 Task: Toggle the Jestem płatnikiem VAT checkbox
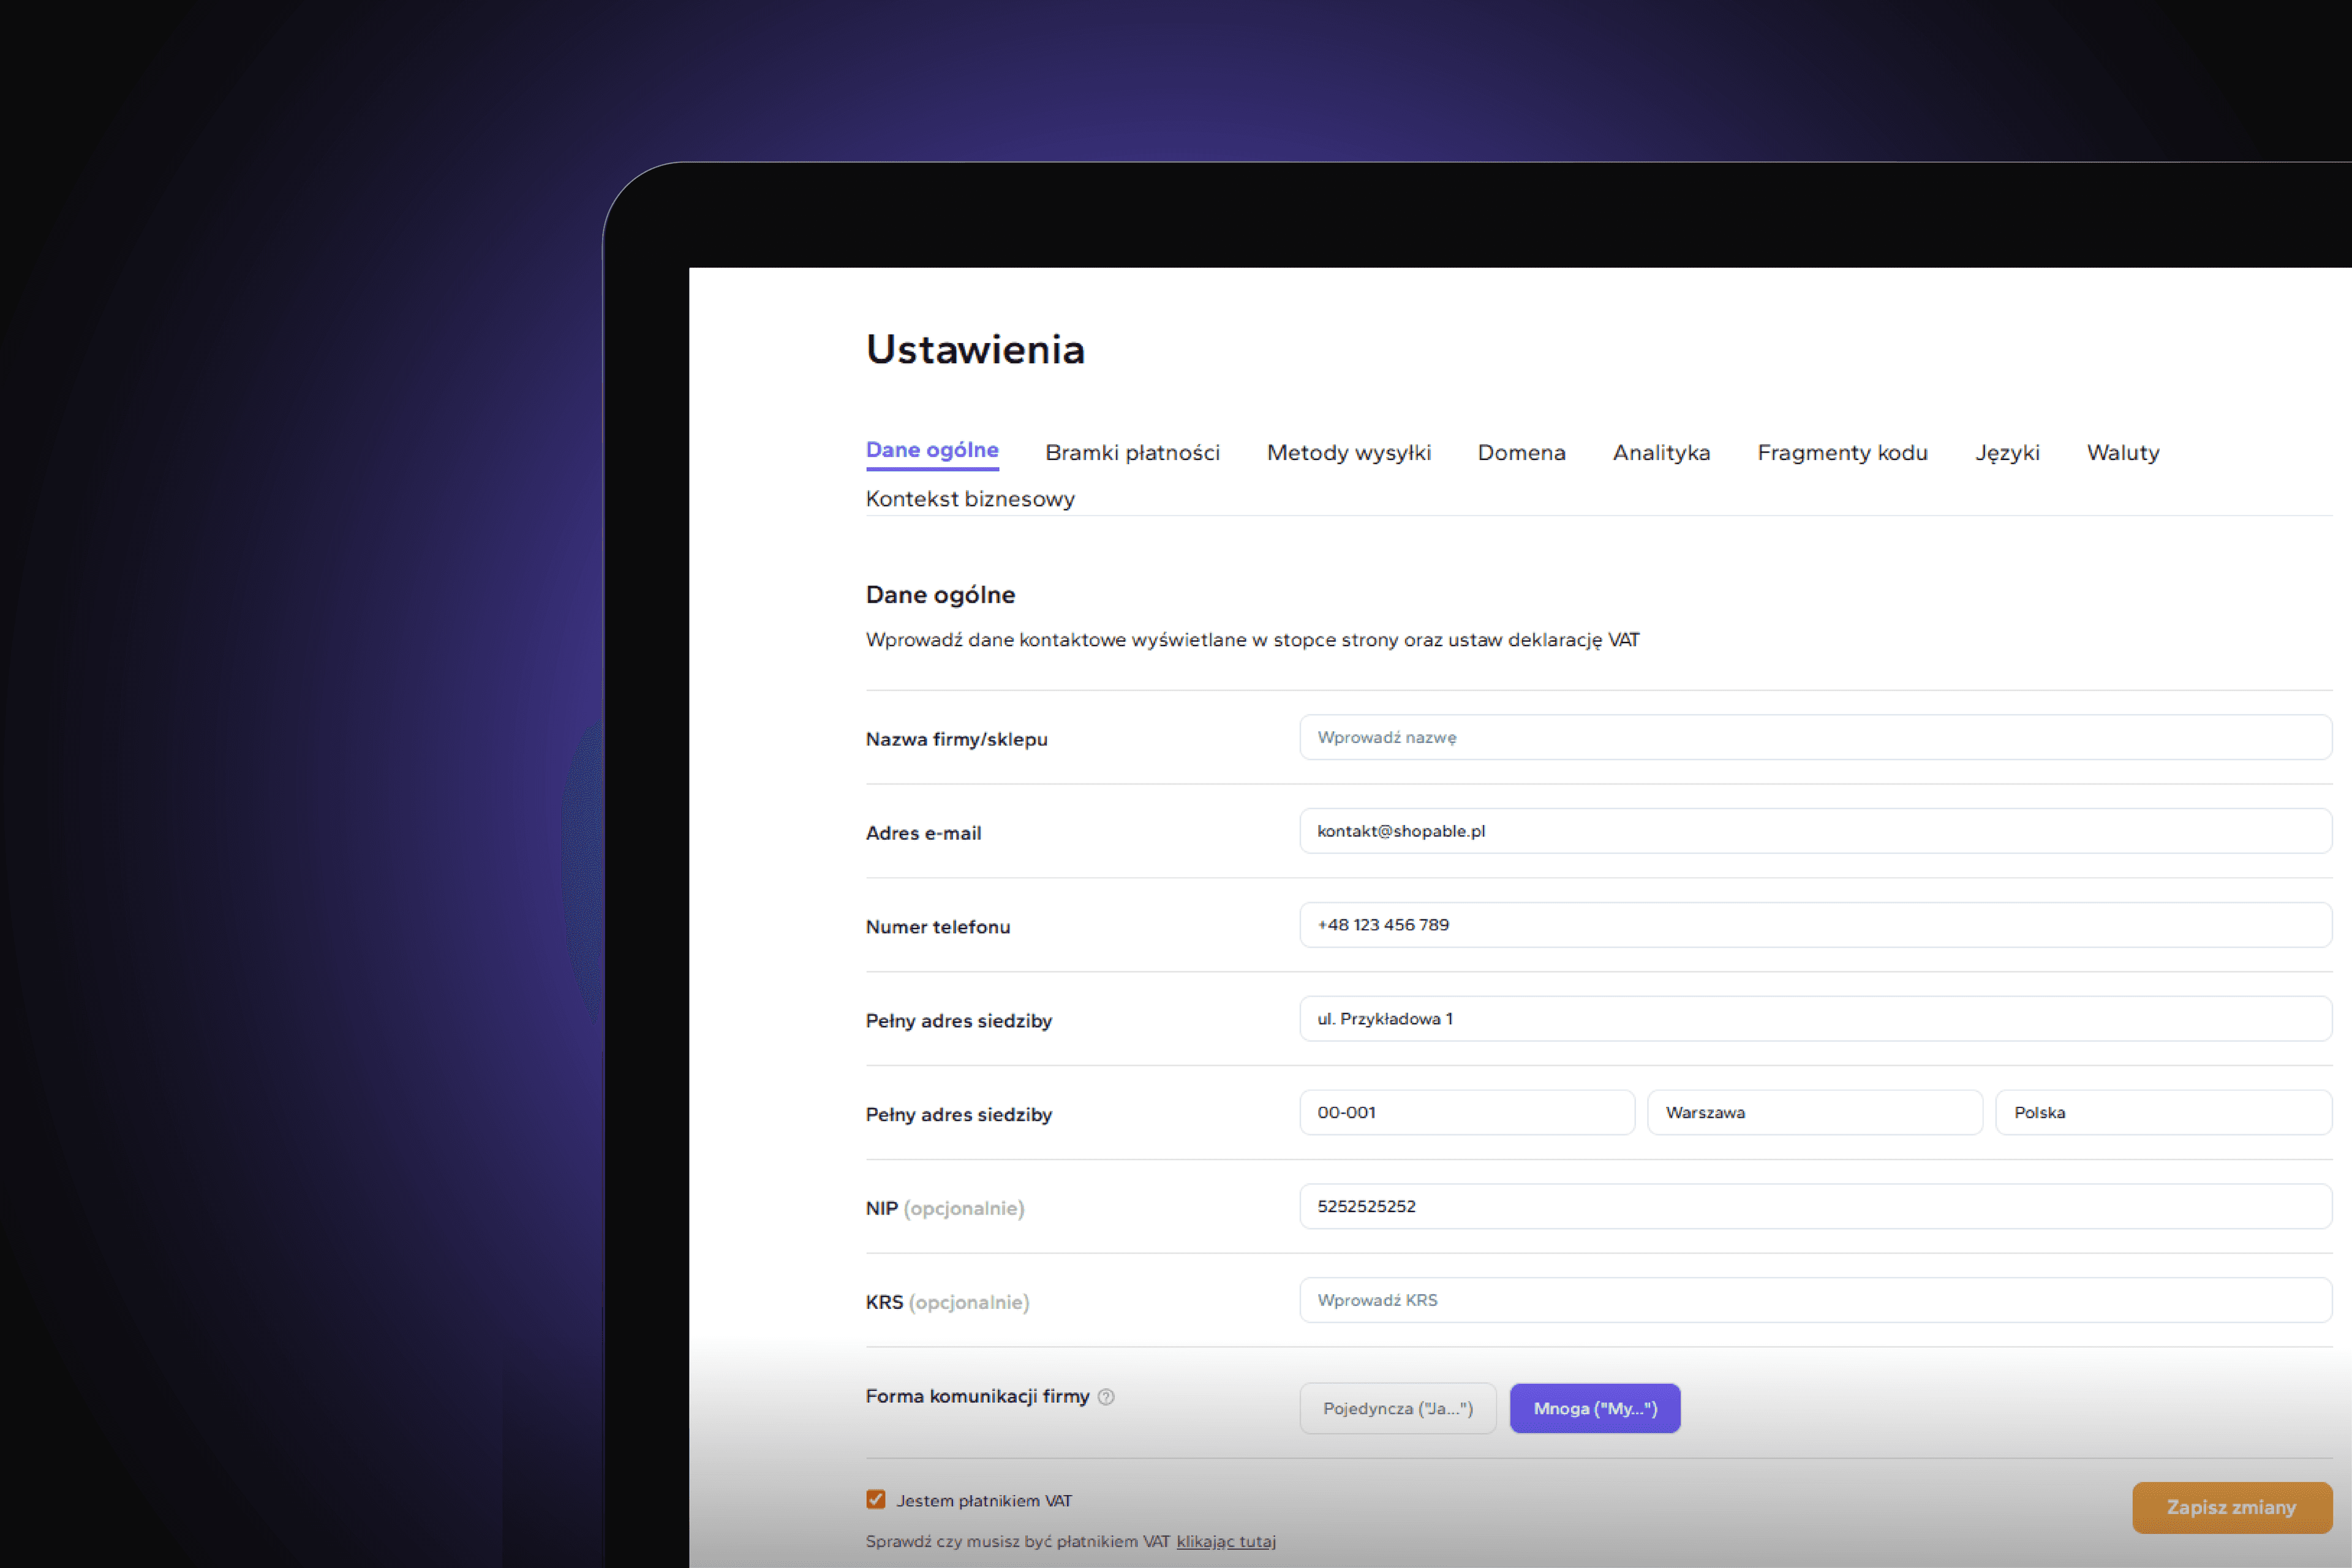(876, 1500)
